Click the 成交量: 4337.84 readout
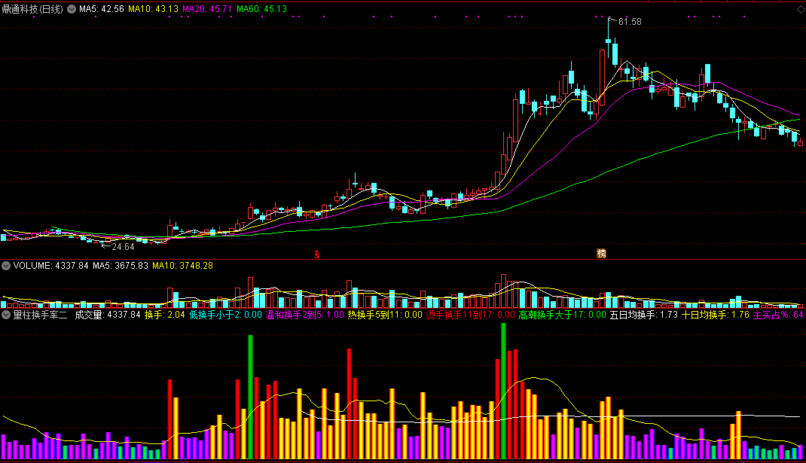The height and width of the screenshot is (463, 806). (108, 315)
